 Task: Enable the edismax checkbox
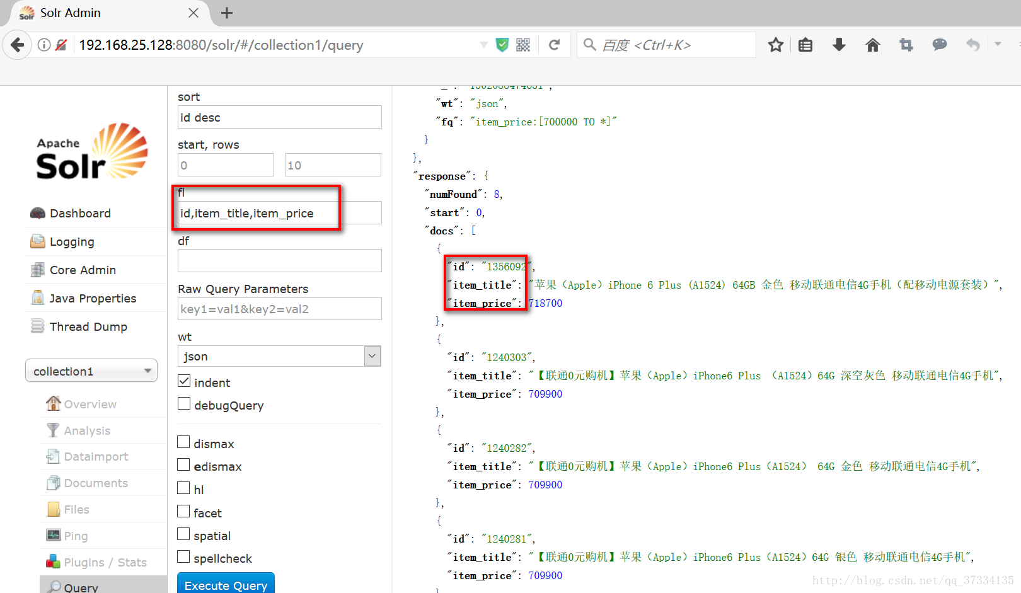point(183,465)
